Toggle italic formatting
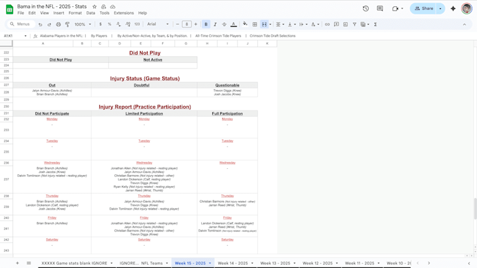Screen dimensions: 477x268 [x=215, y=24]
